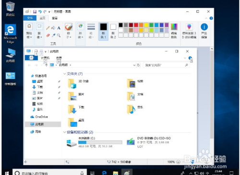Click the microphone icon in taskbar search
The width and height of the screenshot is (240, 175).
point(82,173)
